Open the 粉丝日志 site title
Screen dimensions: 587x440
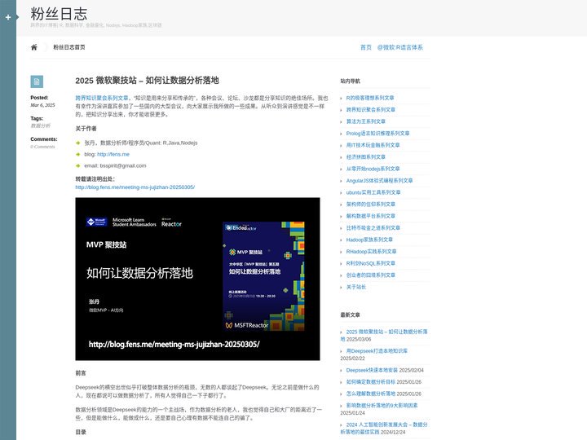point(59,14)
